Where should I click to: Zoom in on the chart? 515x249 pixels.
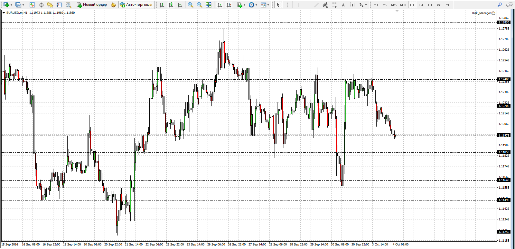191,5
